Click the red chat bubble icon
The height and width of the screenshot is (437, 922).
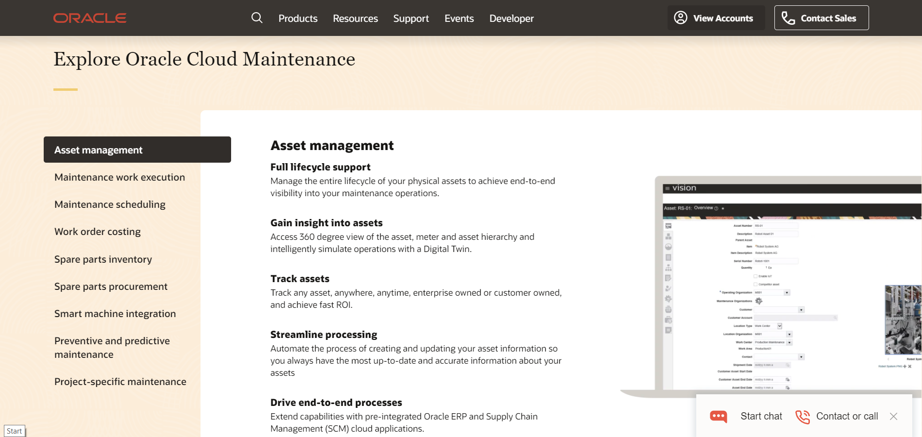(x=719, y=417)
